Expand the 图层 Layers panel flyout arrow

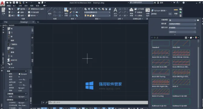[100, 19]
